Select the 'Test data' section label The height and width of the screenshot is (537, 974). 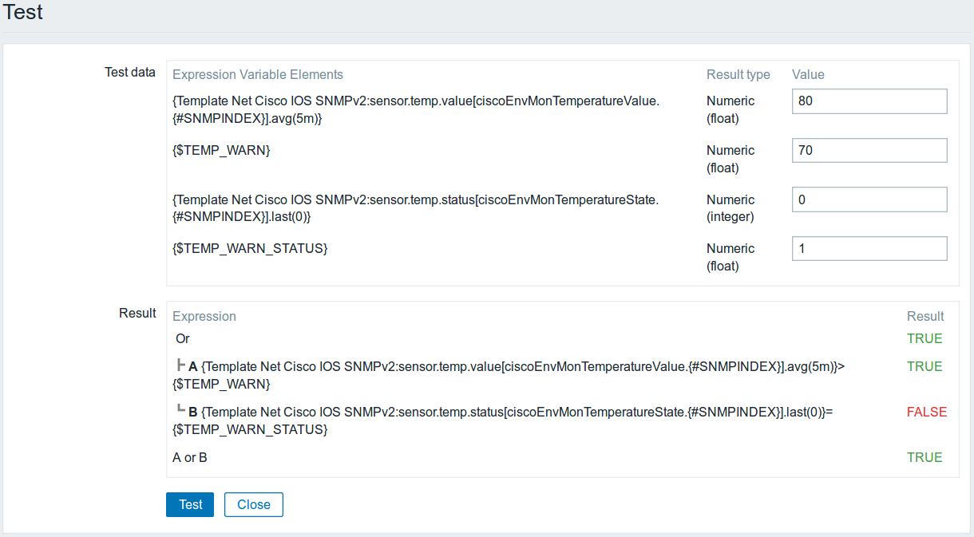point(130,73)
